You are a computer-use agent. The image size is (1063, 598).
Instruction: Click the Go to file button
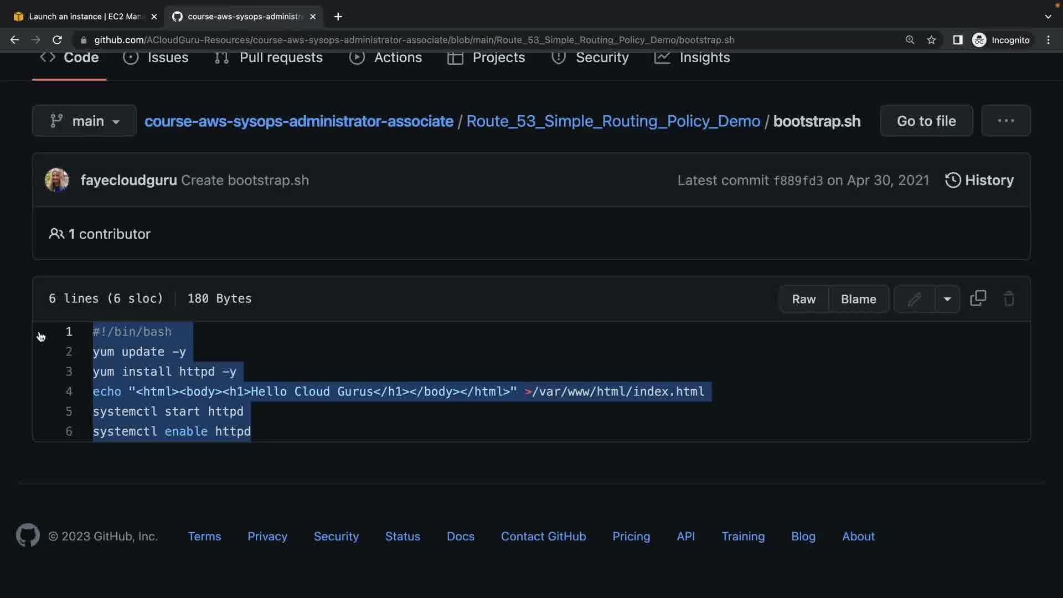pos(926,121)
